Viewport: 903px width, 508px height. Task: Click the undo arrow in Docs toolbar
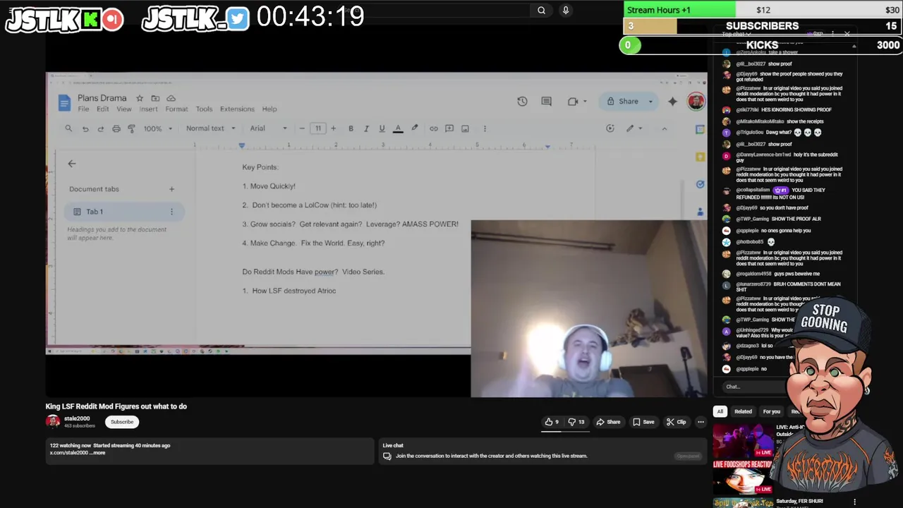coord(85,128)
